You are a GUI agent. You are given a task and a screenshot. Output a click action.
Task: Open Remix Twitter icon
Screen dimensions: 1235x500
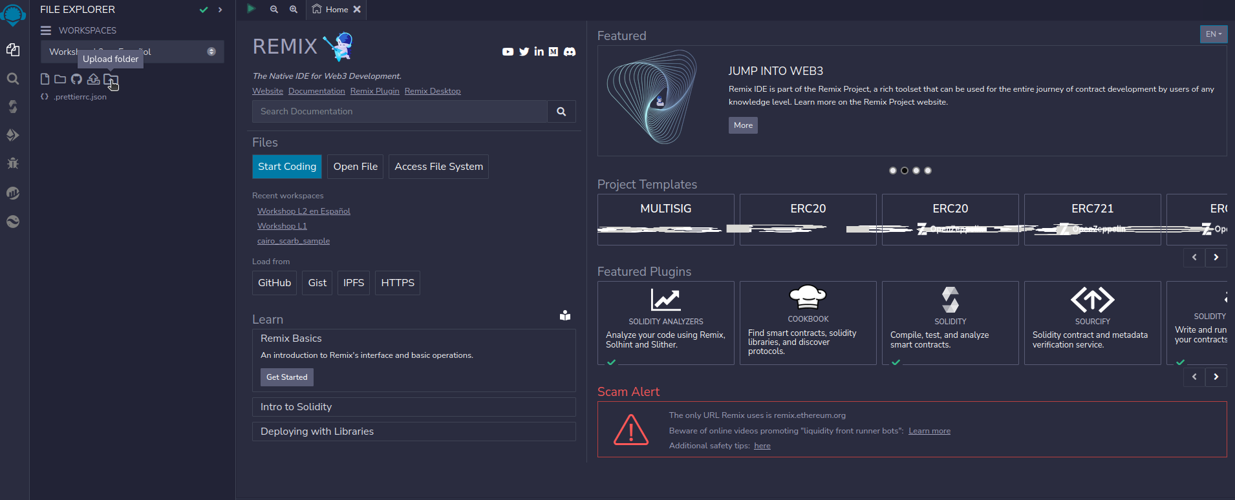click(524, 52)
